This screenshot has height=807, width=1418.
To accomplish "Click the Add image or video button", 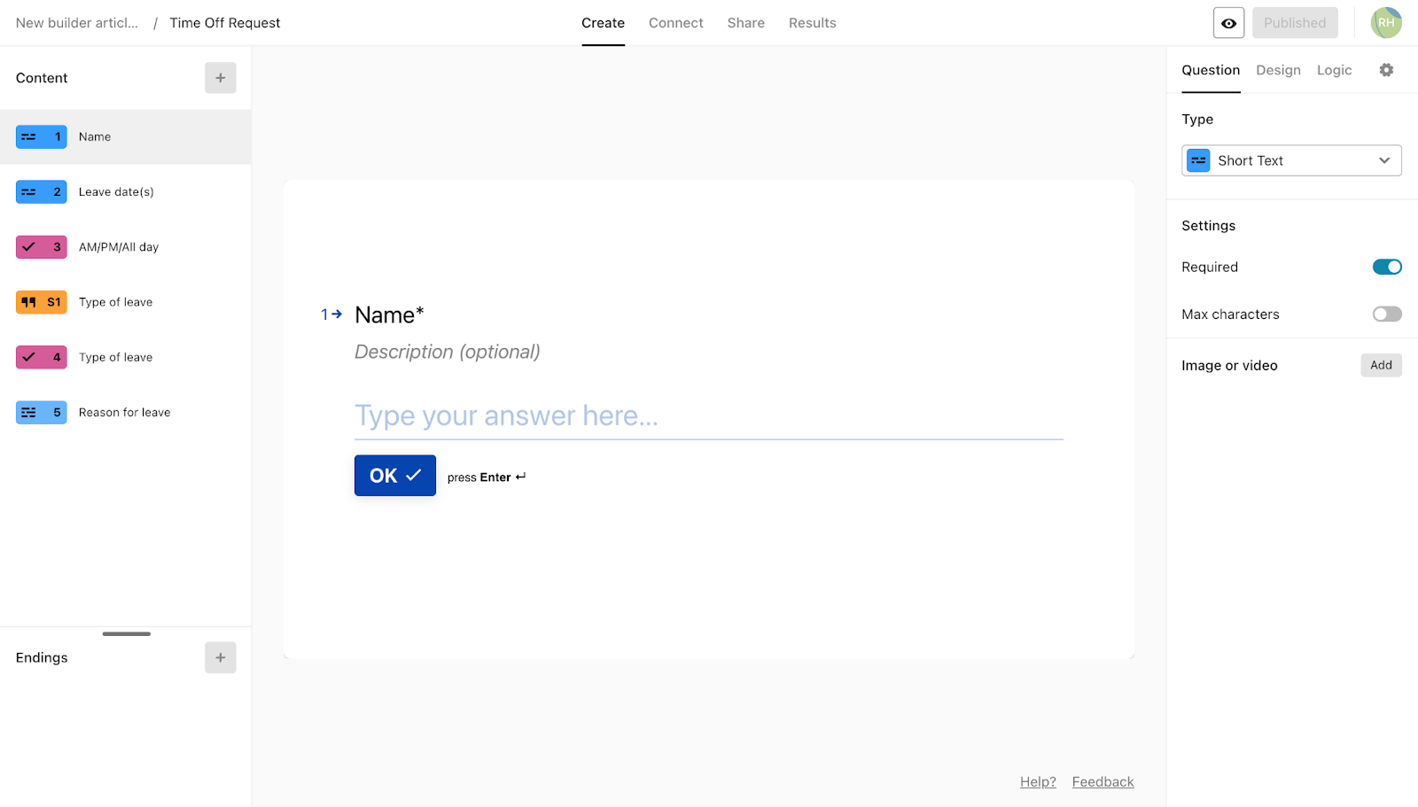I will (1381, 365).
